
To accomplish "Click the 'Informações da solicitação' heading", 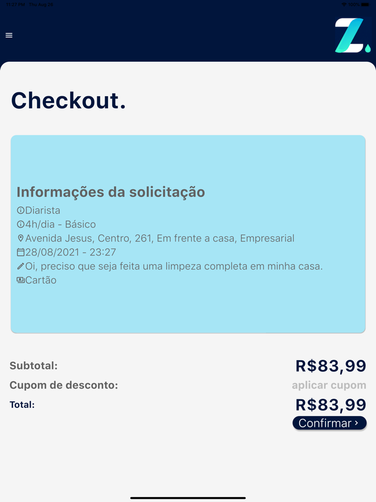I will click(111, 192).
